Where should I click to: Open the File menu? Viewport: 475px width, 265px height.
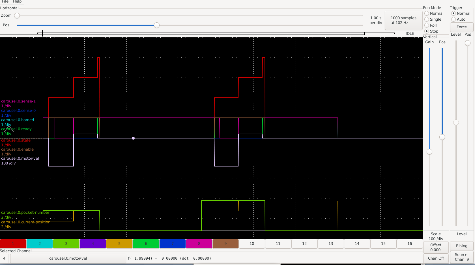click(5, 1)
